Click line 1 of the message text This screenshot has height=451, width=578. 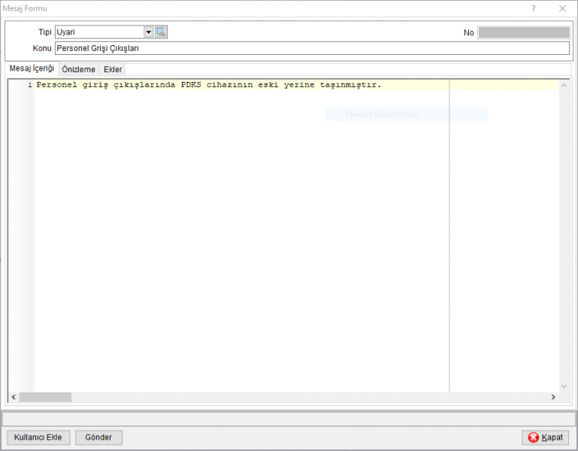click(209, 85)
